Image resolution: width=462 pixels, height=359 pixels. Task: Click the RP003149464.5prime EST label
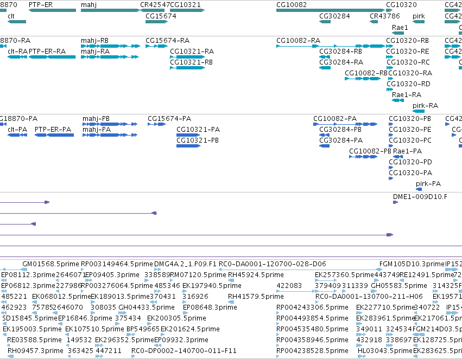(x=117, y=264)
